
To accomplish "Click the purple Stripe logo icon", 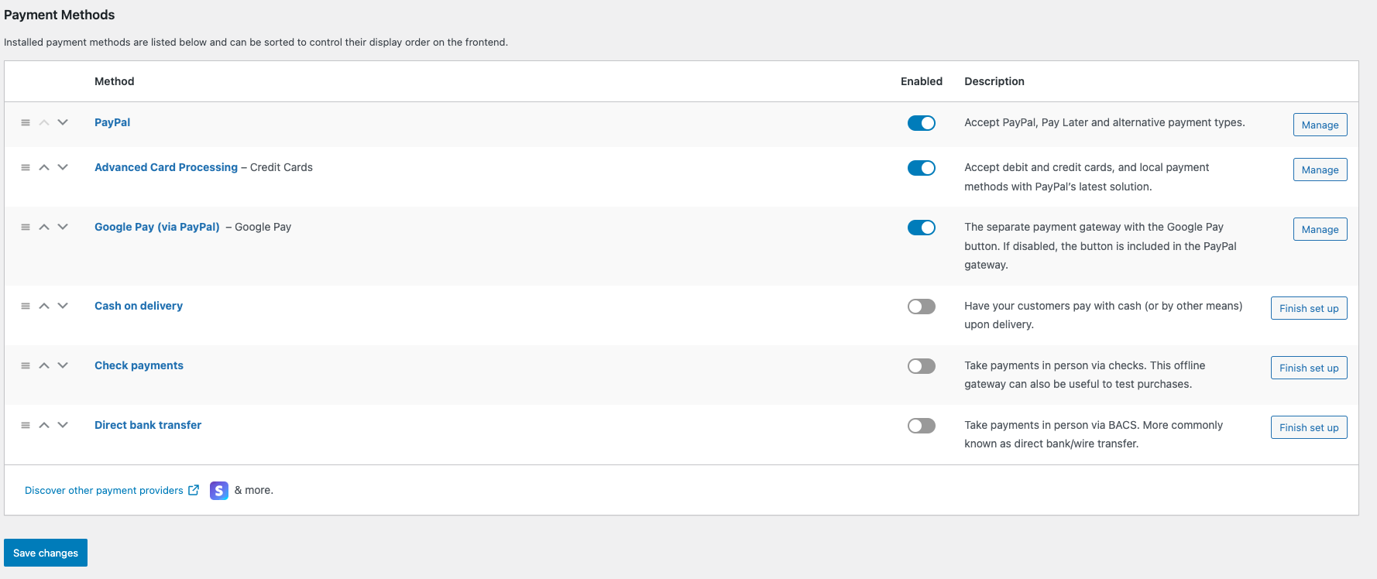I will [x=219, y=490].
